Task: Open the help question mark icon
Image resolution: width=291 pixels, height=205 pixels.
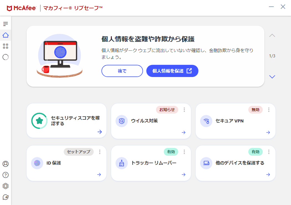Action: pyautogui.click(x=6, y=175)
